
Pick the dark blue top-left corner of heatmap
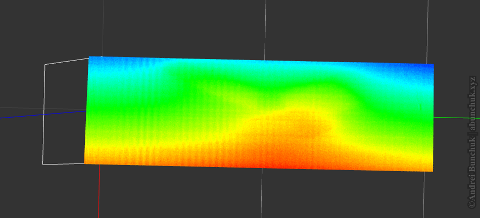[x=93, y=62]
